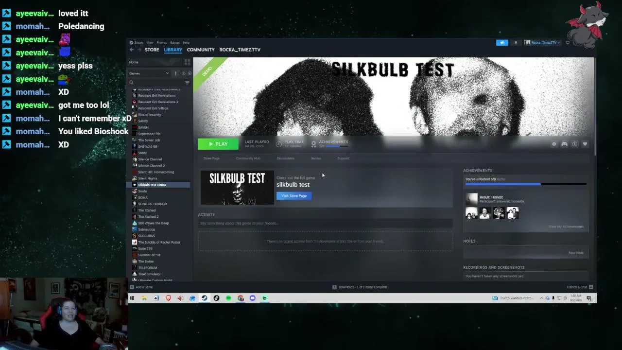Open Discord from taskbar

point(253,298)
